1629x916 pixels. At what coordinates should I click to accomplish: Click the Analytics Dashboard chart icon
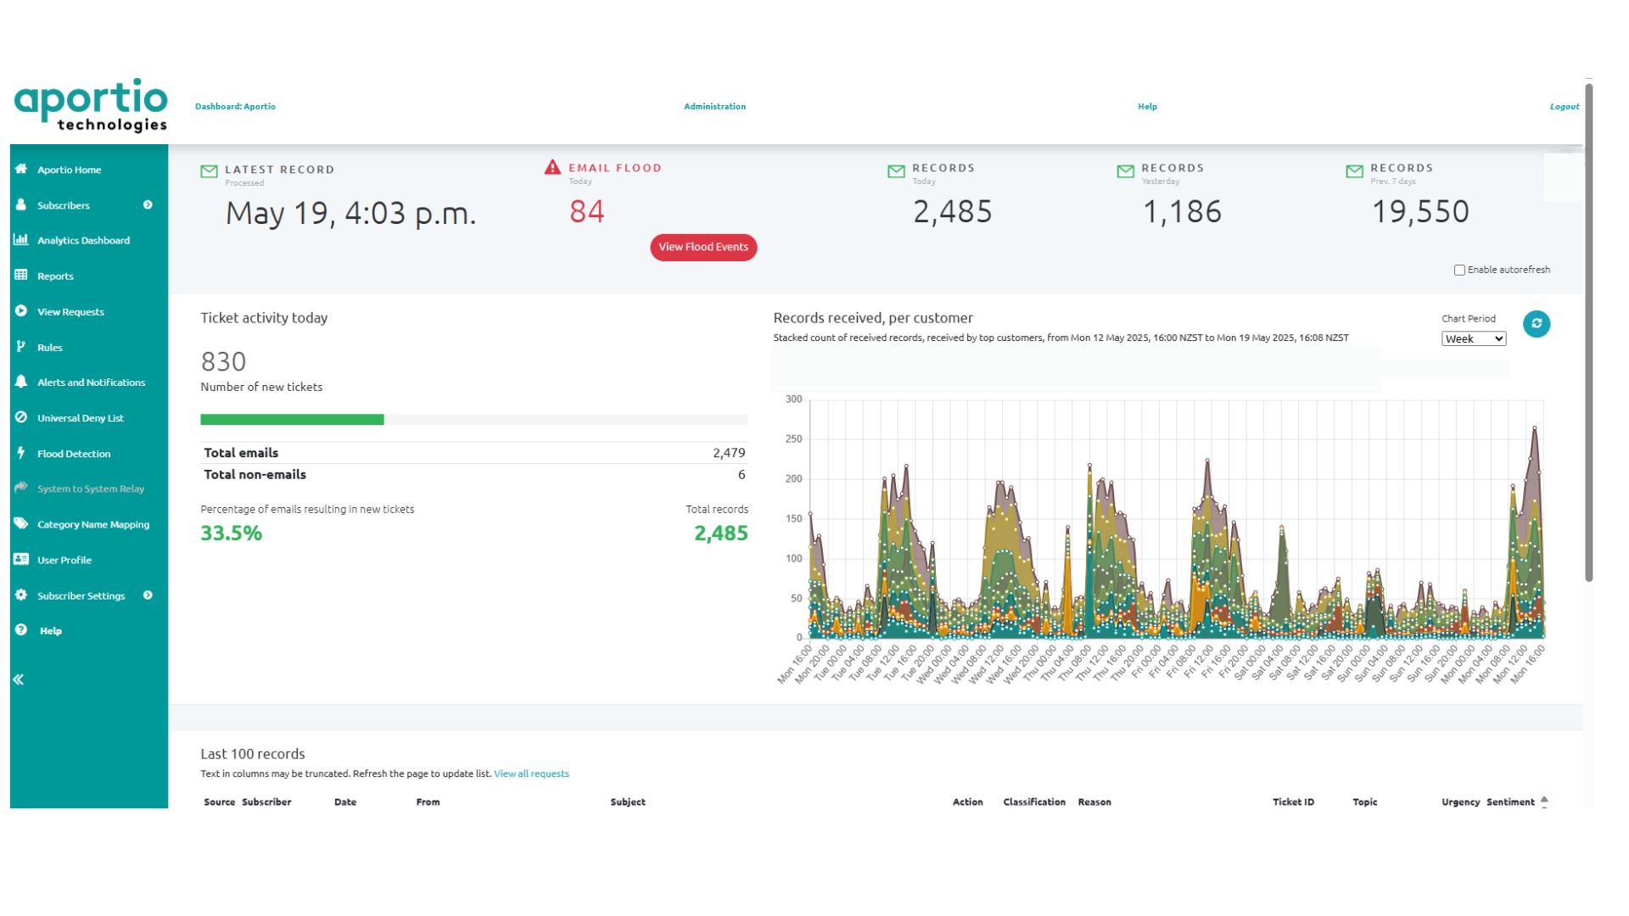click(x=21, y=240)
